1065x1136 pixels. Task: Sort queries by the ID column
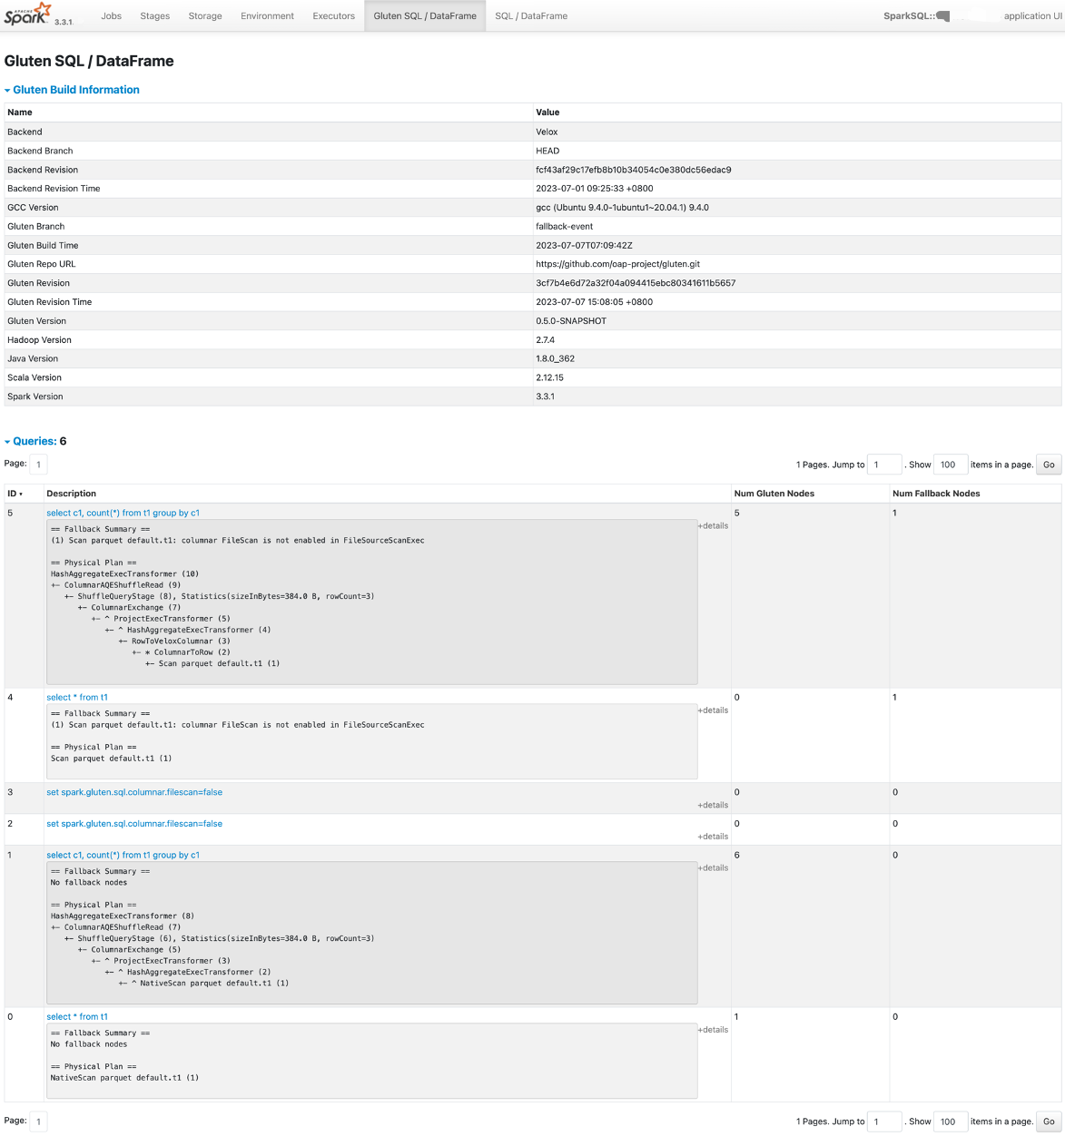(x=15, y=494)
